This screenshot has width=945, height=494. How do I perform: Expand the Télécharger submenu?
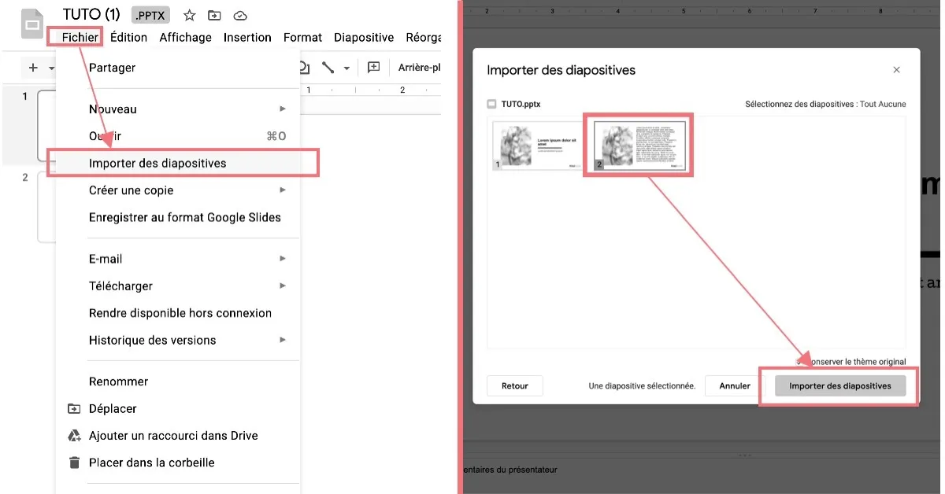click(x=283, y=286)
